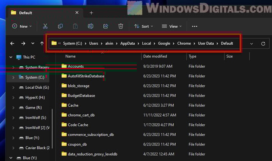Select the data_reduction_proxy_leveldb folder
The image size is (272, 161).
[89, 154]
